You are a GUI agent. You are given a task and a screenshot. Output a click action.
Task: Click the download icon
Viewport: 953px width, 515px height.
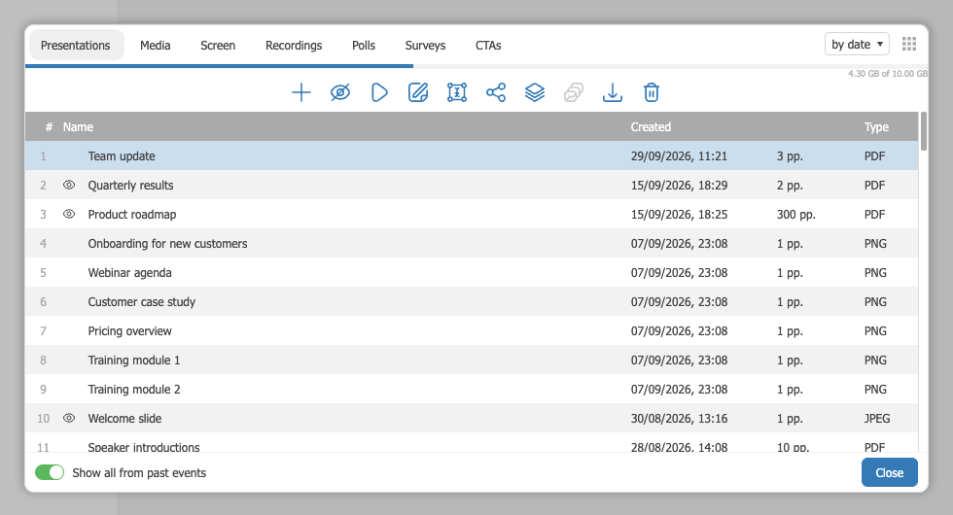613,93
